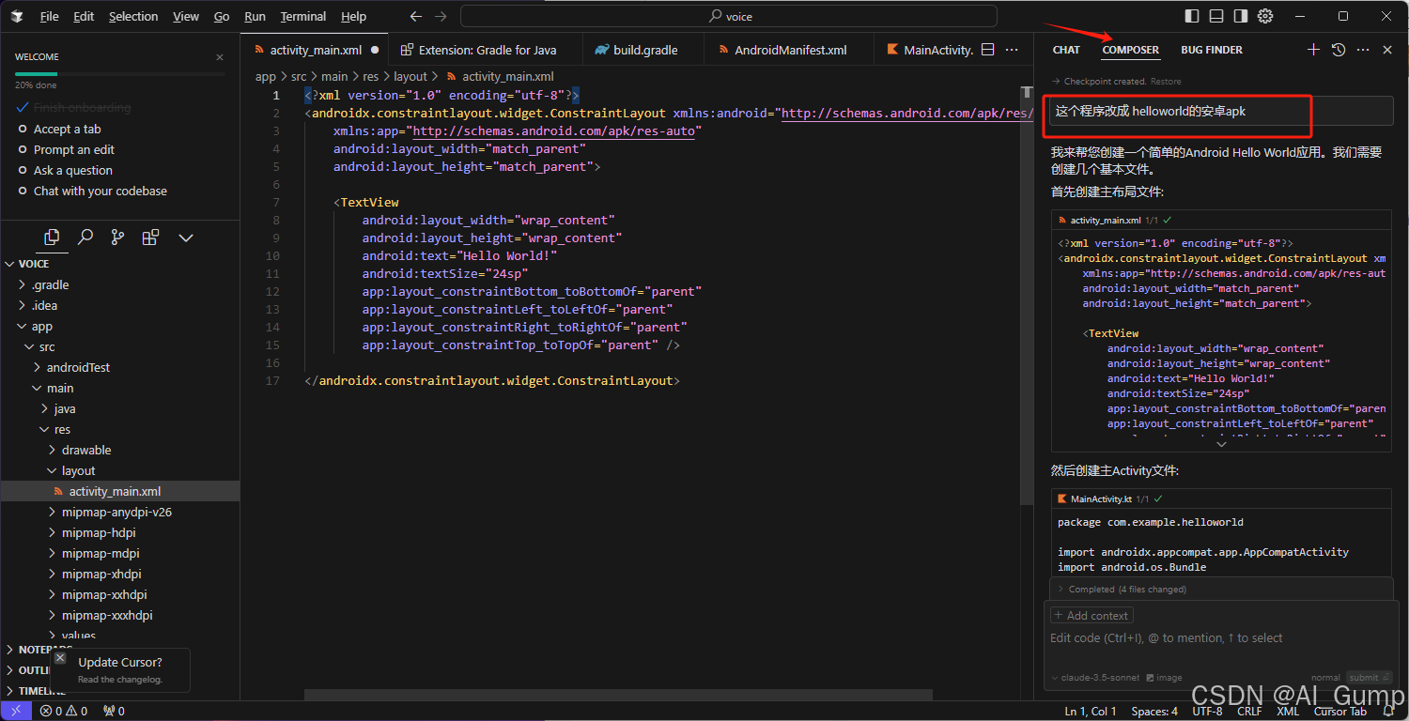
Task: Open the File menu
Action: pyautogui.click(x=50, y=16)
